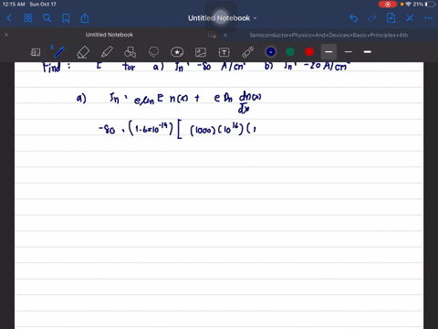
Task: Pick the selected first stroke thickness
Action: pyautogui.click(x=328, y=52)
